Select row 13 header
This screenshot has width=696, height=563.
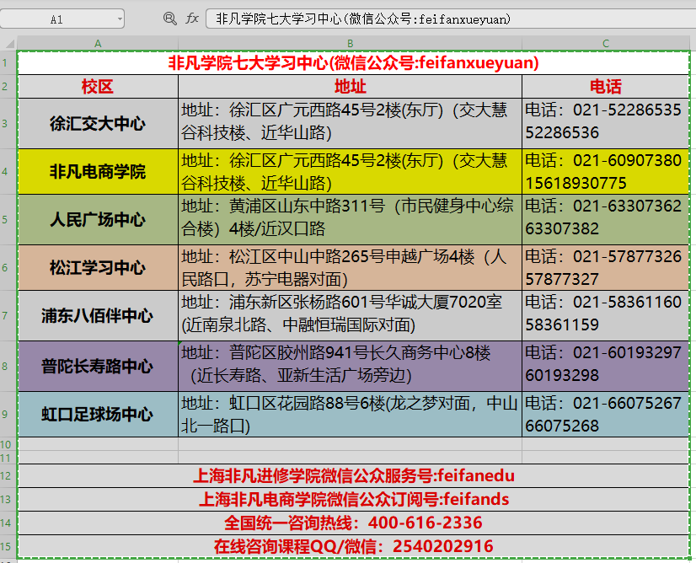point(8,499)
